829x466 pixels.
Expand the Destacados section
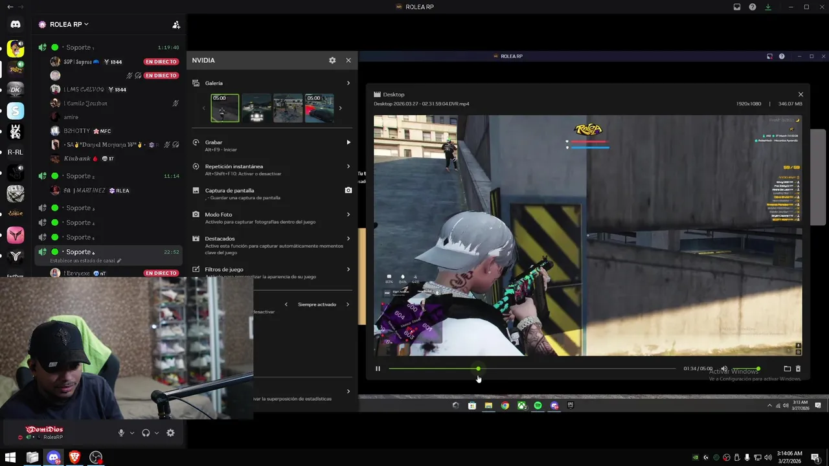click(348, 238)
